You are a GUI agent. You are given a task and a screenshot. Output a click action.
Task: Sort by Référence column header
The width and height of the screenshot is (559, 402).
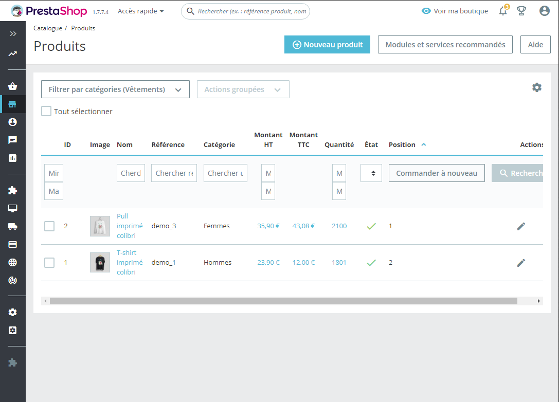168,144
